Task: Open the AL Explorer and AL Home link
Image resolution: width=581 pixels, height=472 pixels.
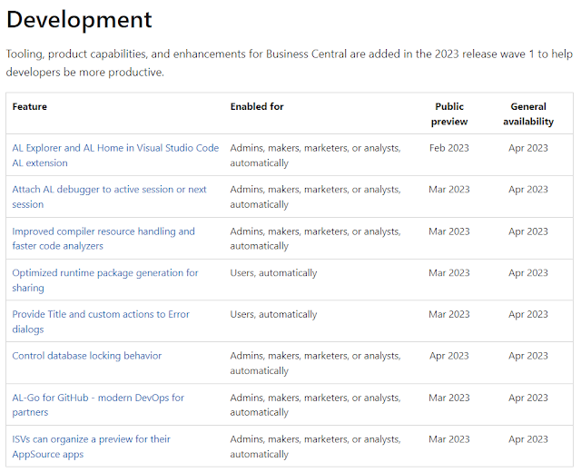Action: [115, 148]
